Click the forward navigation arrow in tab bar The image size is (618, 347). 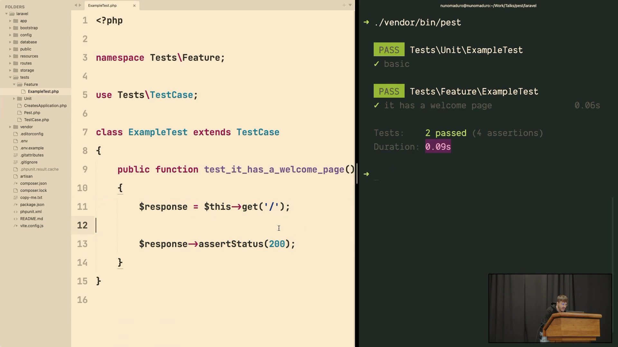click(80, 5)
